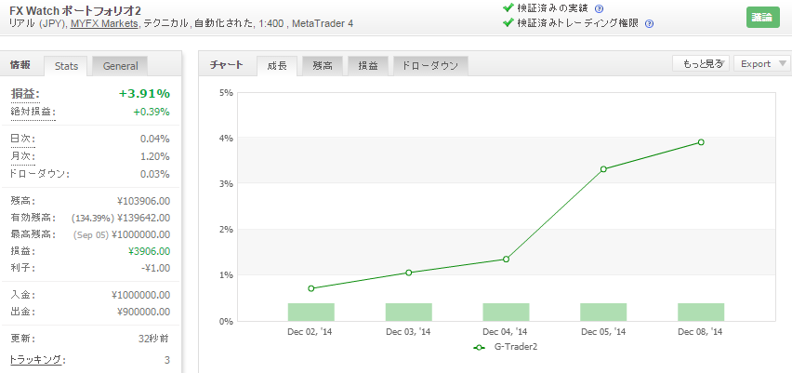Screen dimensions: 792x373
Task: Select the 損益 chart tab
Action: point(368,66)
